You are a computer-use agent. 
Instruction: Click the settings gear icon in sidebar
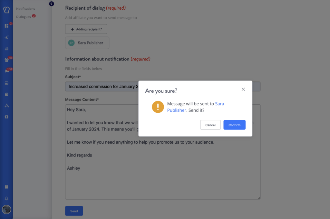(6, 117)
